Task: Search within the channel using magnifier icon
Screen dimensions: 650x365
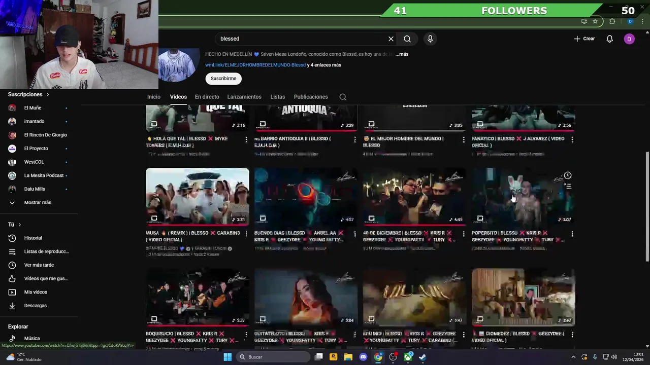Action: click(x=343, y=97)
